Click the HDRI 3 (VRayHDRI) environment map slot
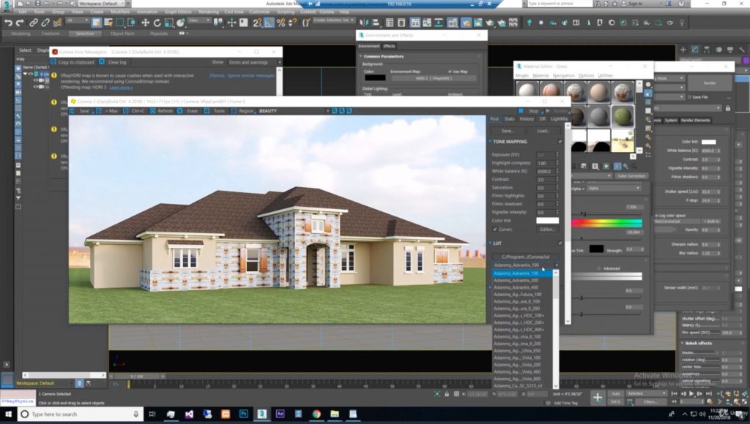This screenshot has height=424, width=750. coord(434,78)
